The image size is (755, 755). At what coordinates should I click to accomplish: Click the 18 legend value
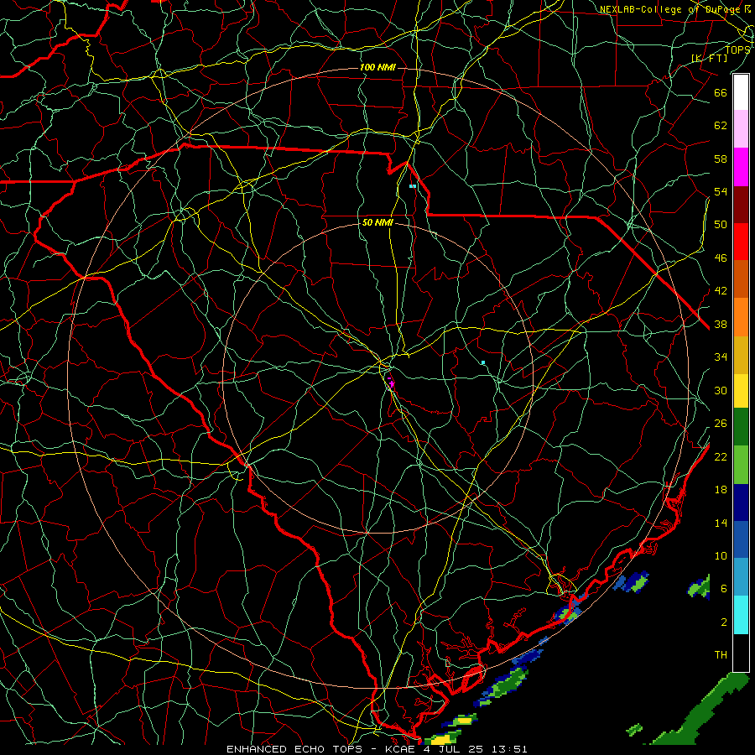(721, 490)
